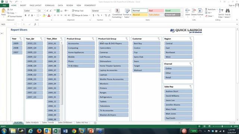Open the FILE tab

tap(4, 6)
